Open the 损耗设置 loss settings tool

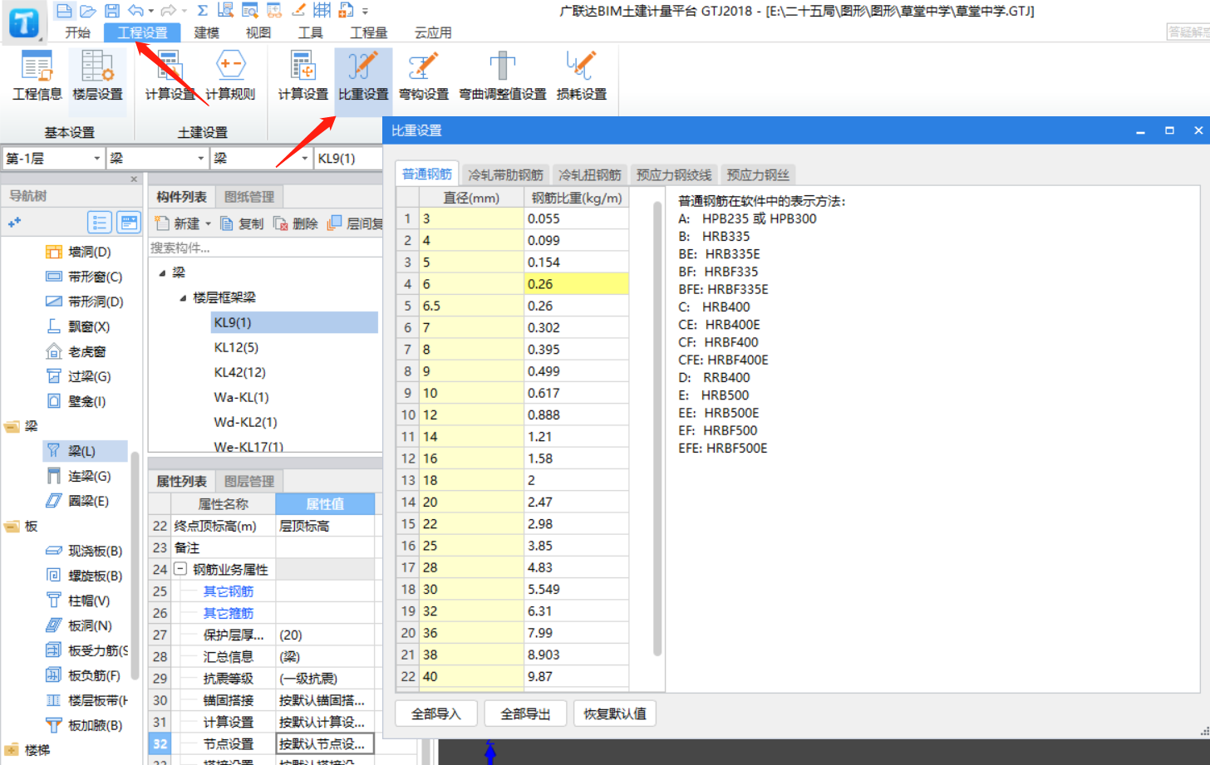point(581,76)
